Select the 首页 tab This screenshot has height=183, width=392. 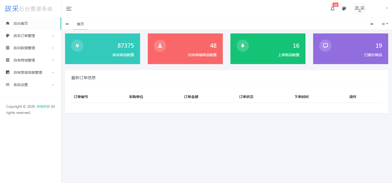[x=80, y=24]
